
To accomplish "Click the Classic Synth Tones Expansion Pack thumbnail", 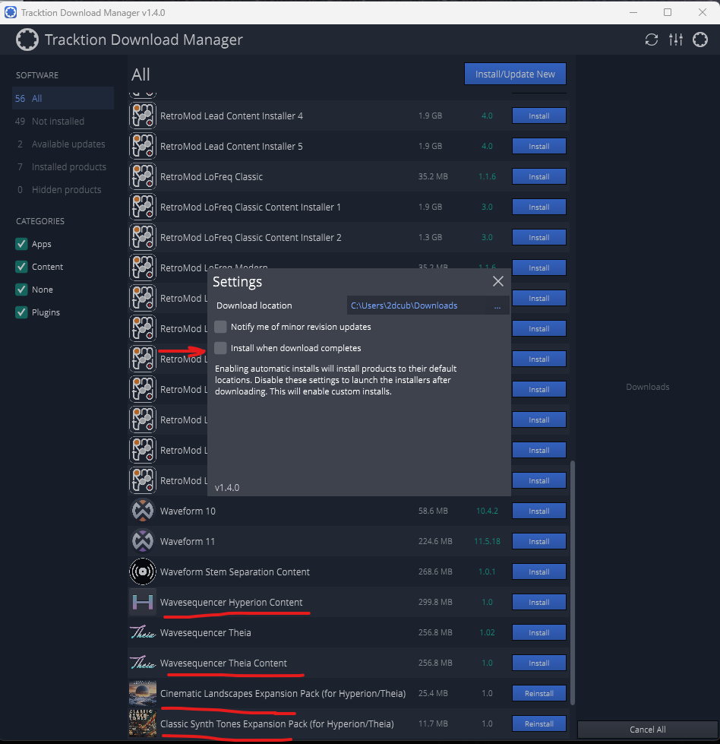I will [143, 723].
